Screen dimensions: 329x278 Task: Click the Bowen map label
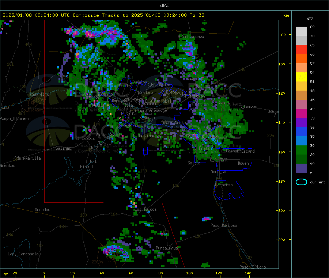[x=243, y=163]
